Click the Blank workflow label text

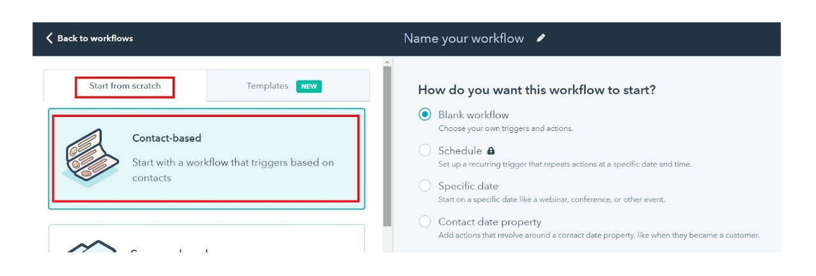point(473,115)
